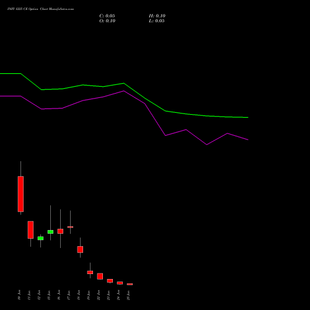
Task: Select the thin red candle for 17 Jun
Action: click(x=70, y=227)
